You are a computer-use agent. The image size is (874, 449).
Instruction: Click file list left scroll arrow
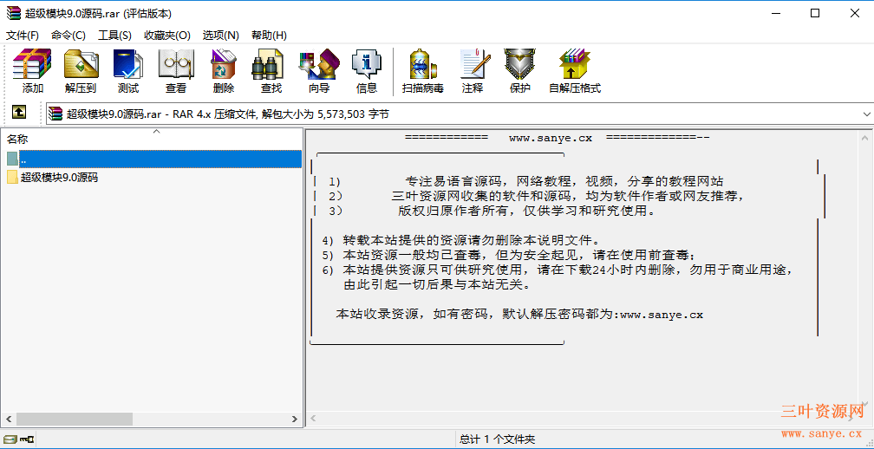[9, 419]
